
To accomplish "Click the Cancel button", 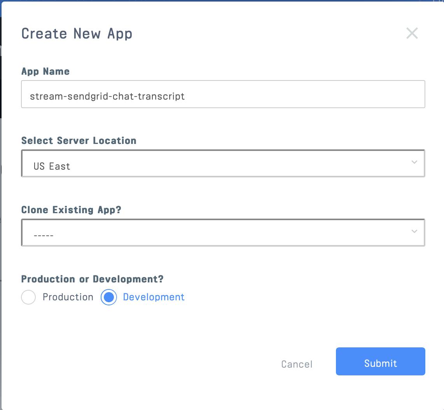I will click(x=297, y=364).
